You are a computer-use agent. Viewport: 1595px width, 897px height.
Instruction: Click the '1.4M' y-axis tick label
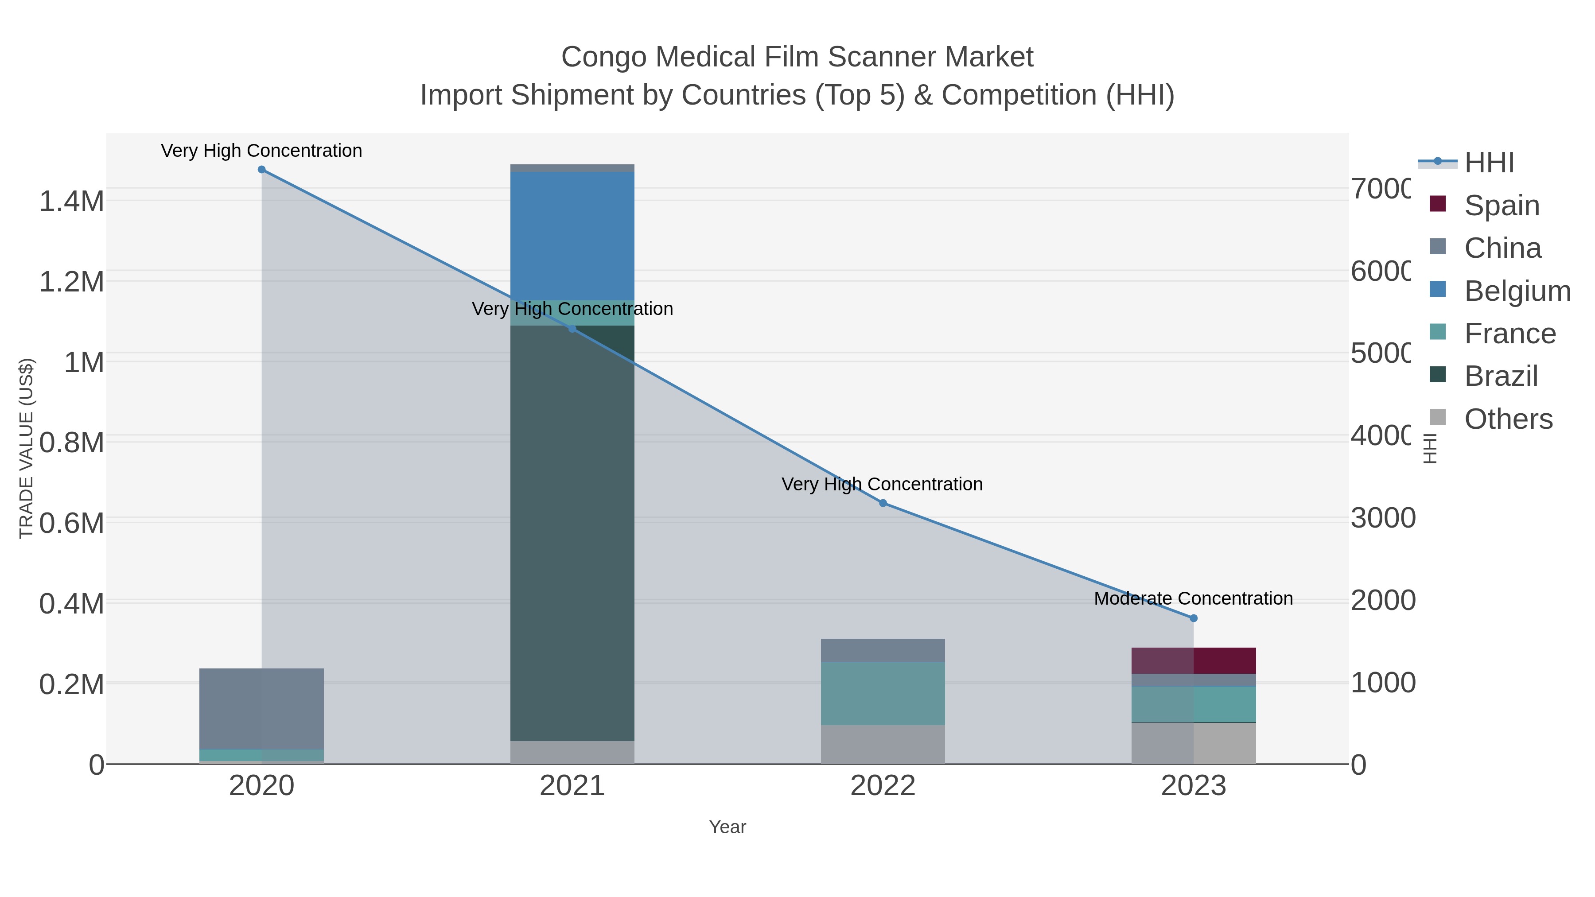[x=72, y=201]
